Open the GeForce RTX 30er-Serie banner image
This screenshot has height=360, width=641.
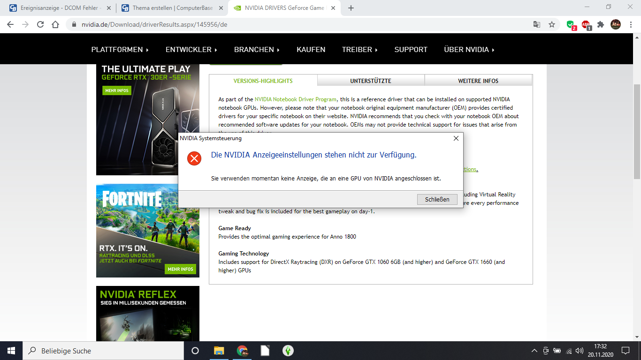pyautogui.click(x=148, y=120)
